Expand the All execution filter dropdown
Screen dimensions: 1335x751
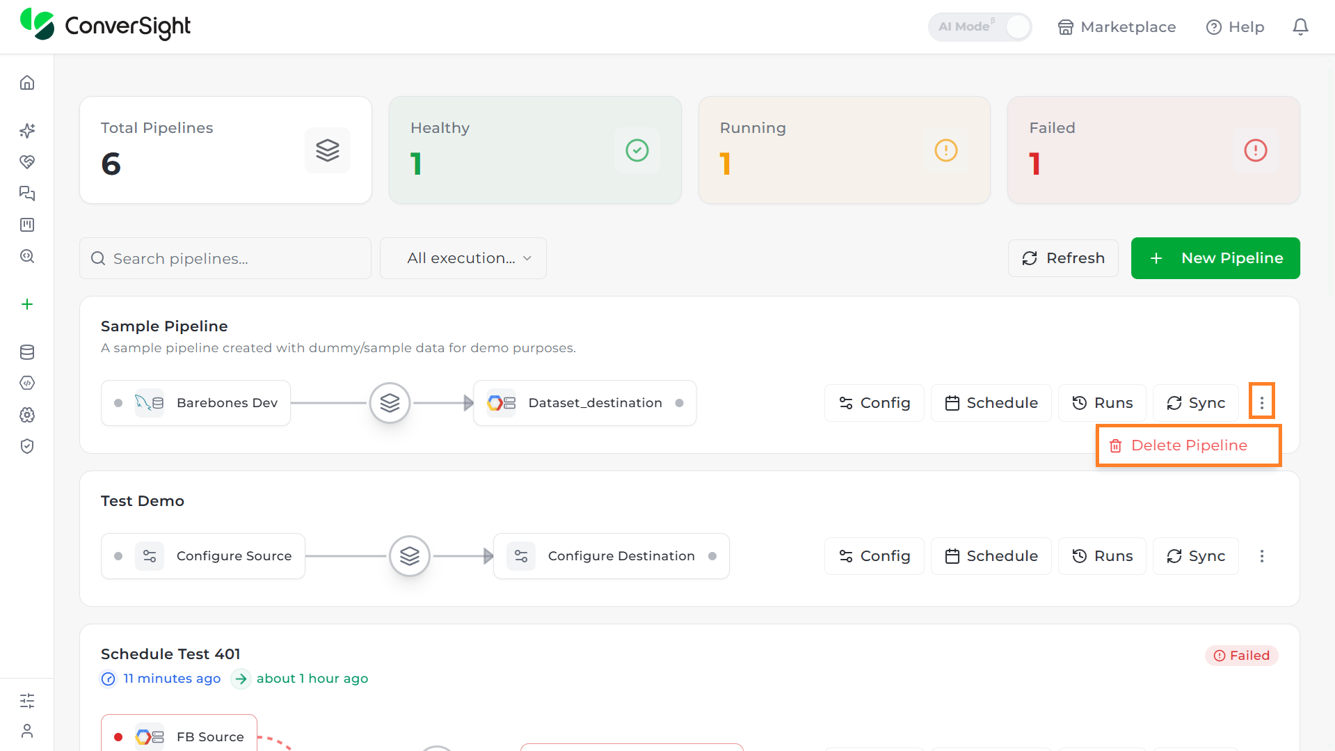pyautogui.click(x=463, y=258)
